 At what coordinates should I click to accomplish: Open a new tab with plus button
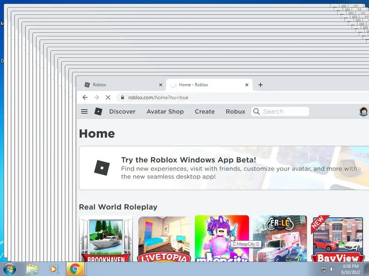tap(260, 85)
